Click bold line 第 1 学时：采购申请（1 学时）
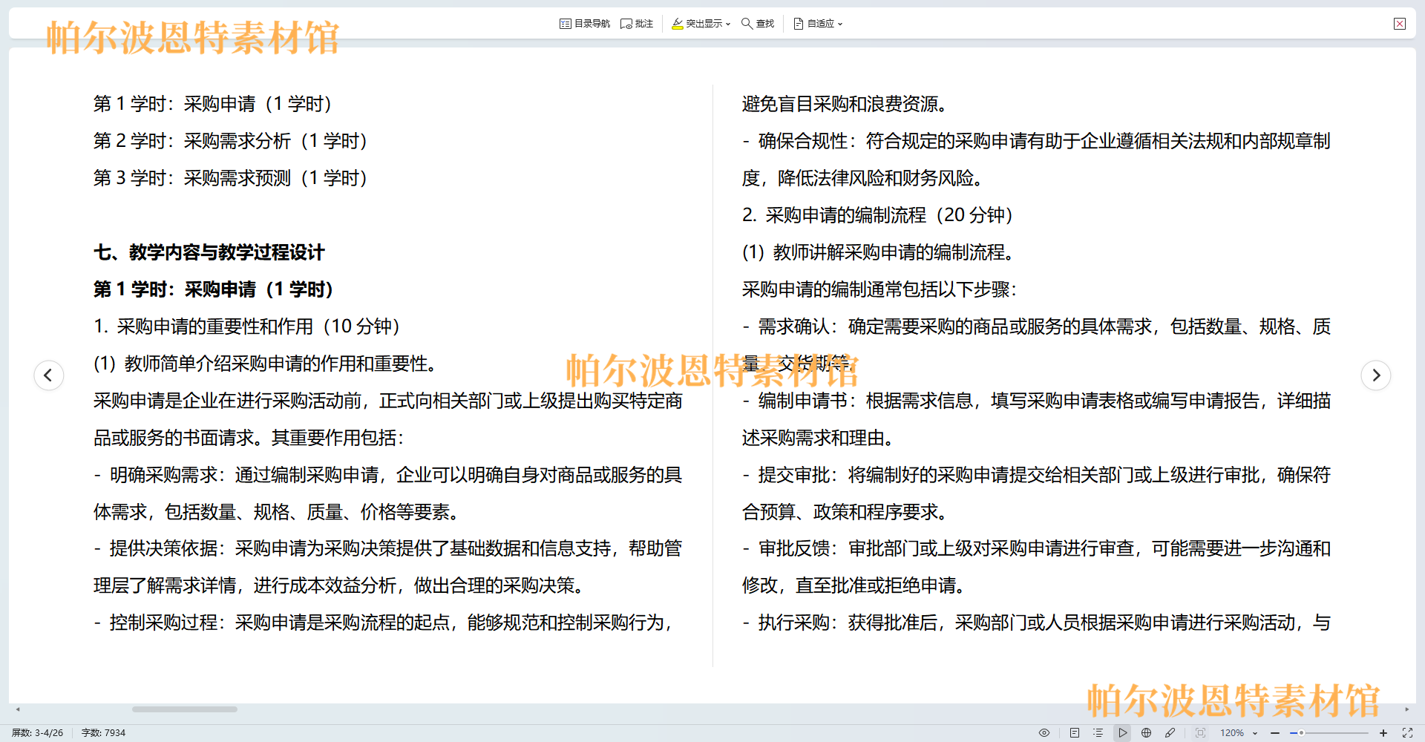The image size is (1425, 742). pos(214,289)
